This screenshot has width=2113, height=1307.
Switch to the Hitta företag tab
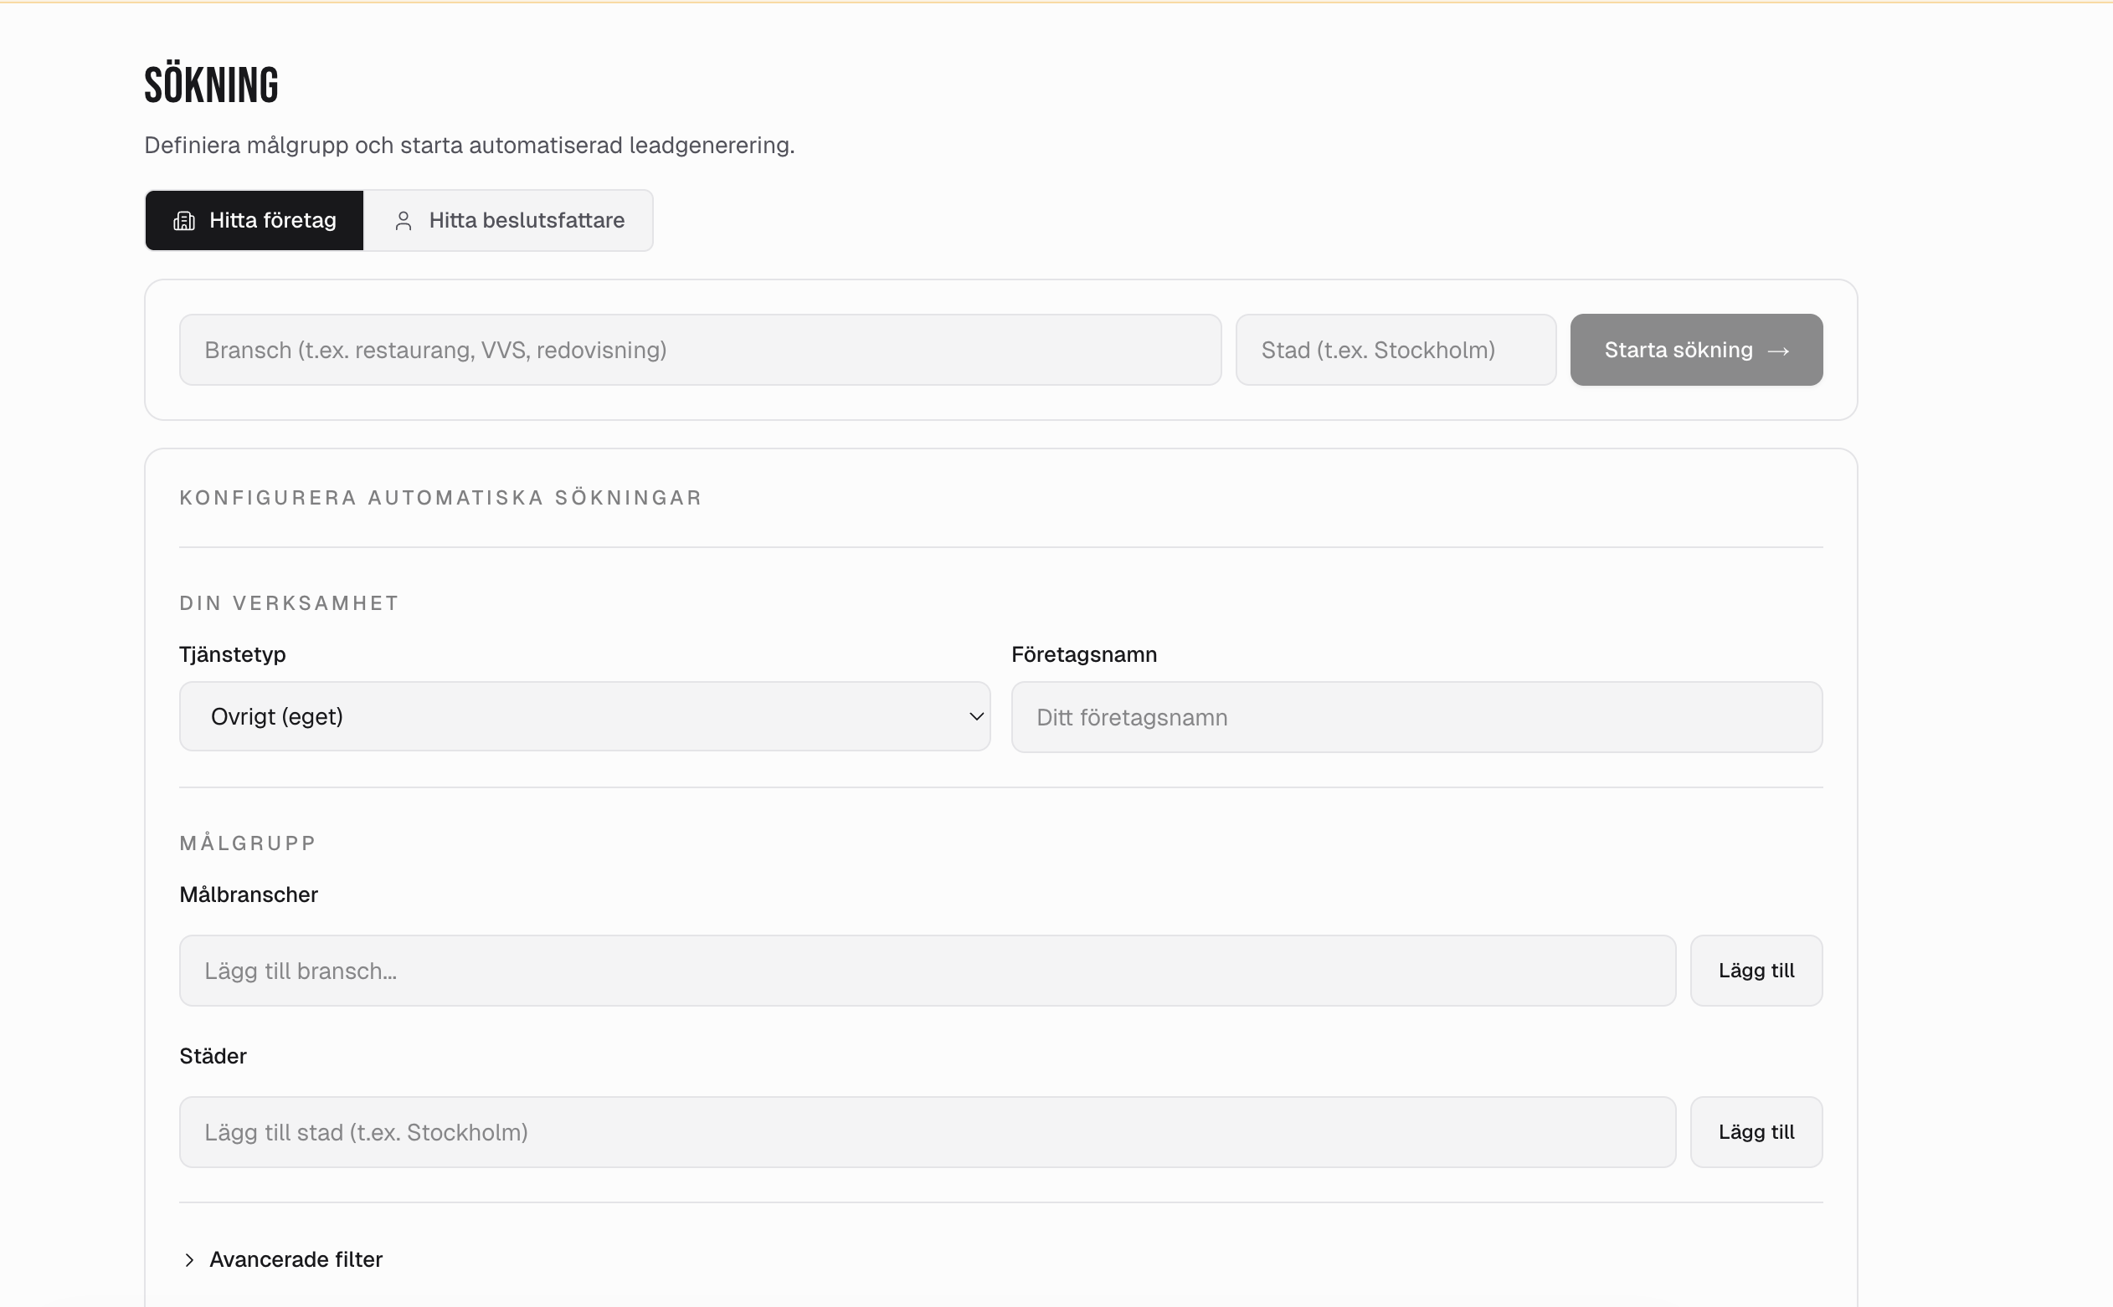click(255, 220)
